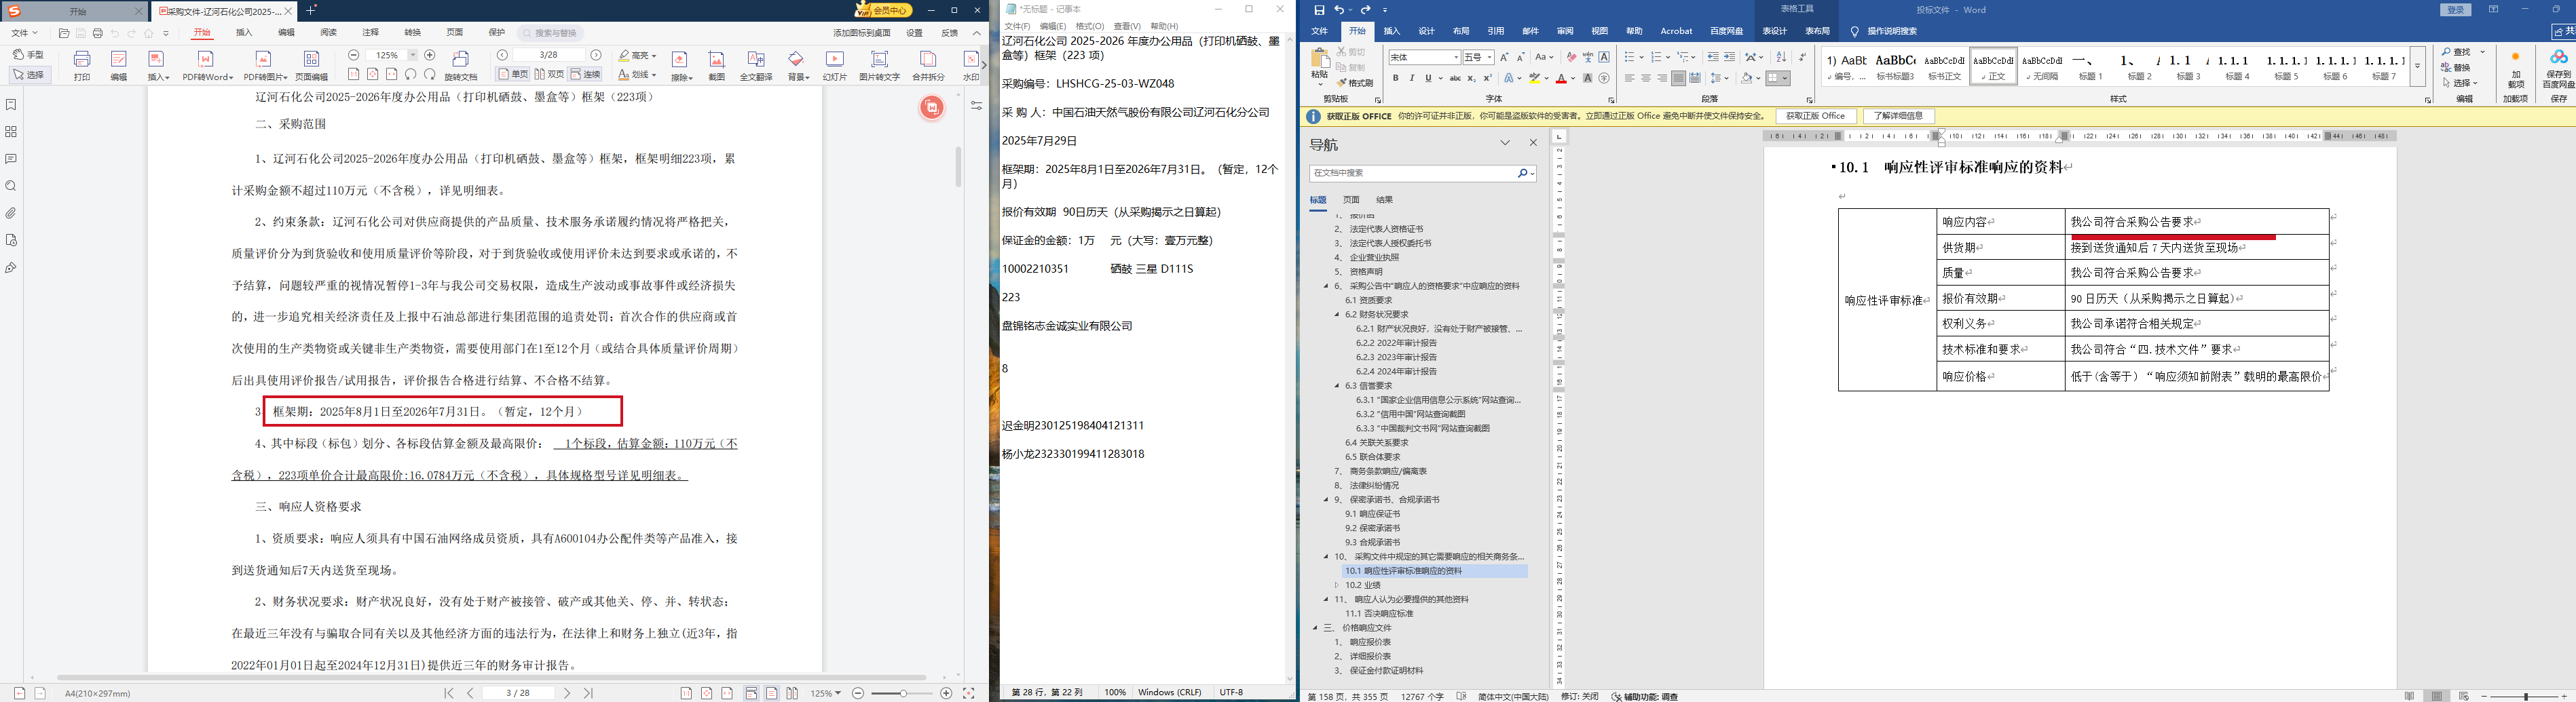Open the 查看(V) menu in Notepad

click(1127, 26)
